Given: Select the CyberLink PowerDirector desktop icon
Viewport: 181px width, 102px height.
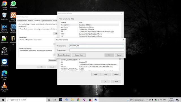Looking at the screenshot, I should (4, 29).
